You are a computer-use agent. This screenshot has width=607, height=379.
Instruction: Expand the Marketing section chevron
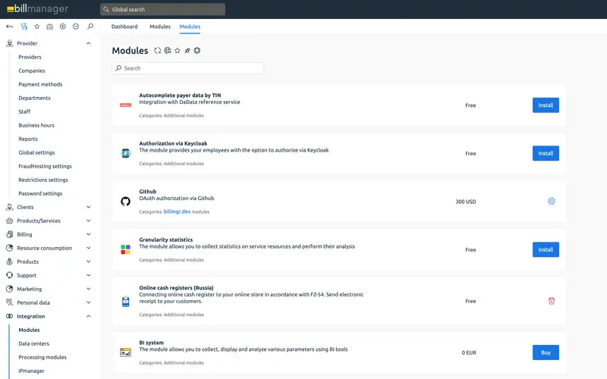pyautogui.click(x=88, y=289)
